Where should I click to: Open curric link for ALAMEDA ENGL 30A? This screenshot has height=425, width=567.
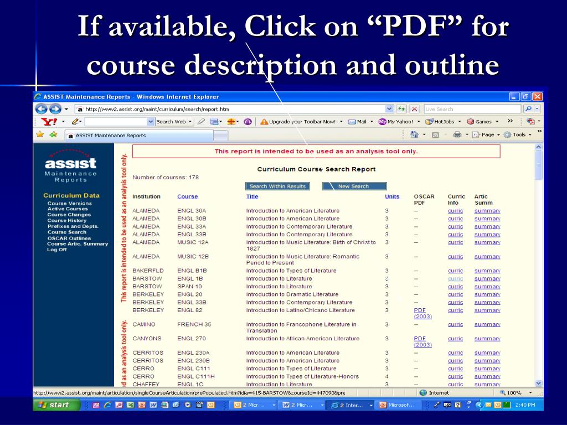pos(455,211)
